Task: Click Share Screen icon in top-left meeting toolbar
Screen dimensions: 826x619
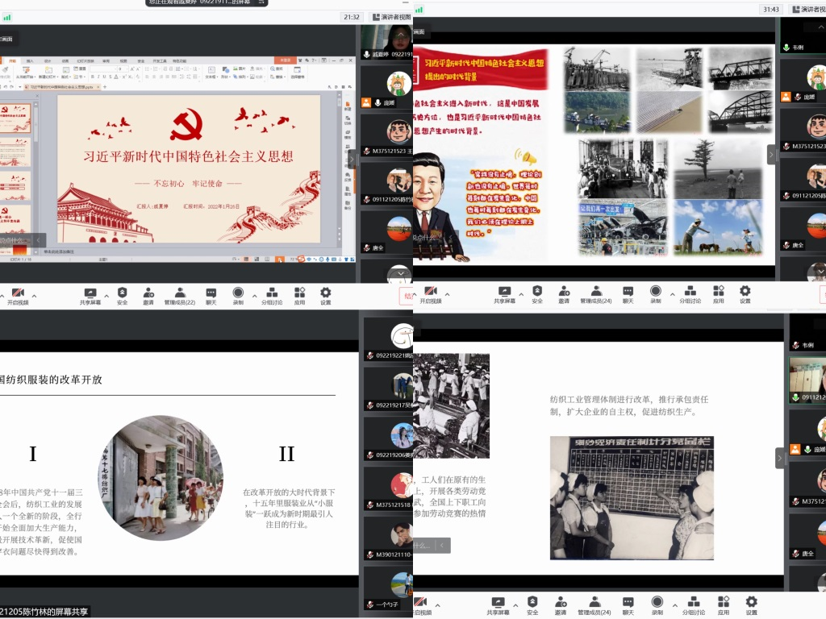Action: pos(90,293)
